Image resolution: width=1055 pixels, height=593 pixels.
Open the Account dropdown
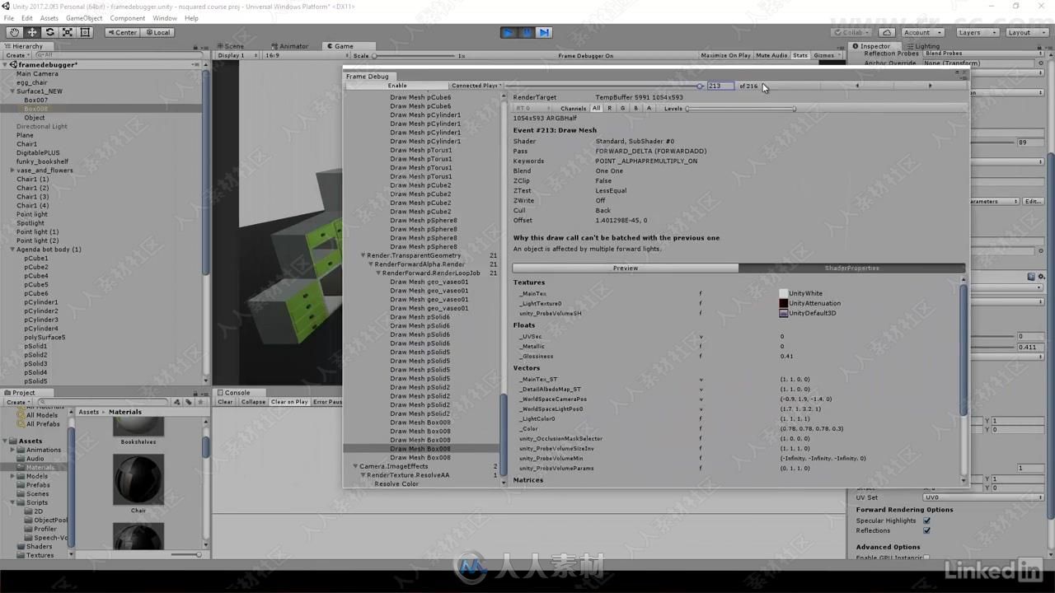[922, 32]
